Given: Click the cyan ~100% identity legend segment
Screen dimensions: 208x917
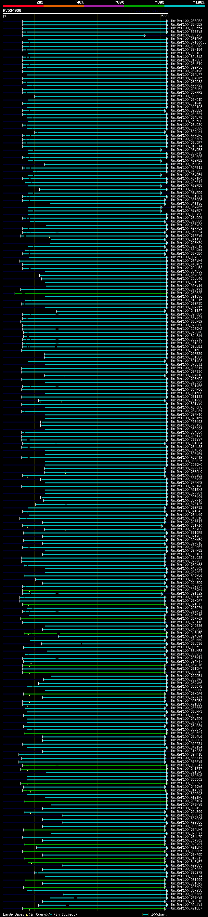Looking at the screenshot, I should tap(184, 6).
